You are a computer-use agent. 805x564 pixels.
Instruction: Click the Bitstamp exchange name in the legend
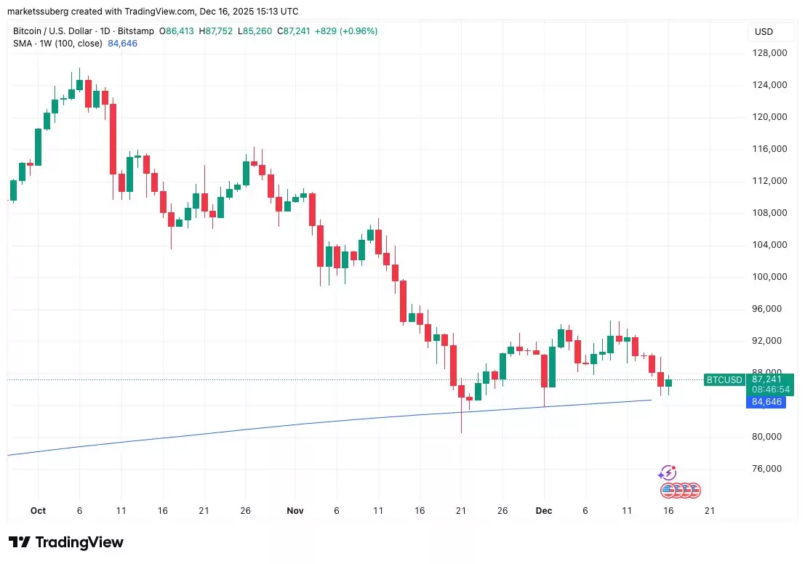pyautogui.click(x=135, y=31)
